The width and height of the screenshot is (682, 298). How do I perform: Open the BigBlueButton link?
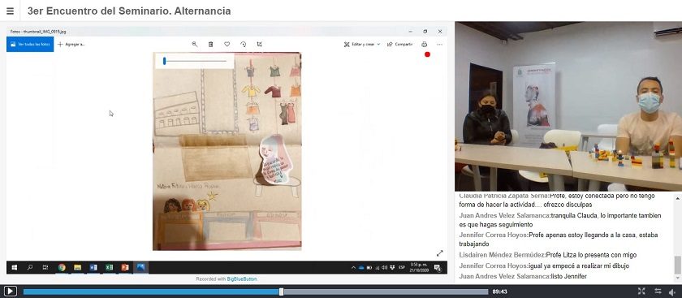(242, 279)
